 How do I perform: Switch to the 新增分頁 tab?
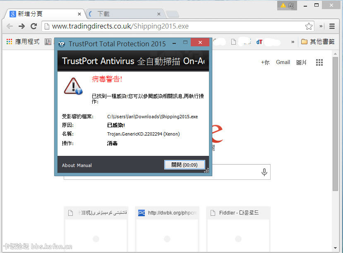30,14
